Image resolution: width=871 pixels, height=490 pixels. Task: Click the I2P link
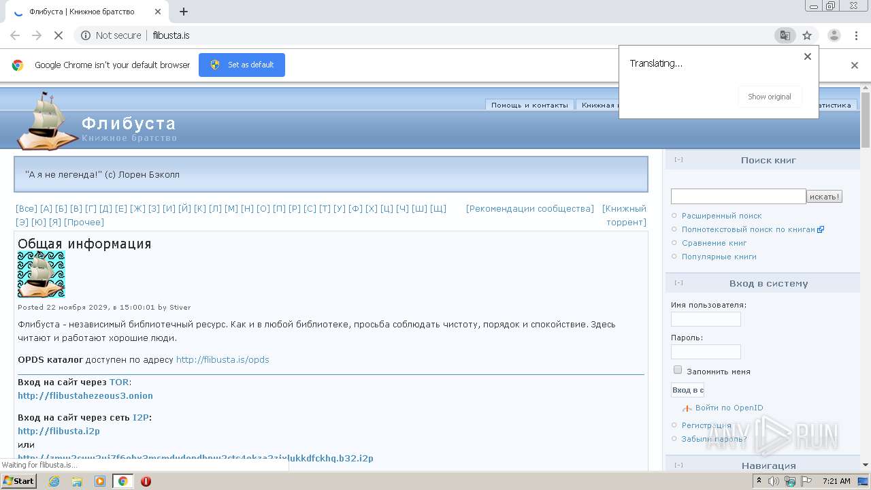tap(140, 417)
